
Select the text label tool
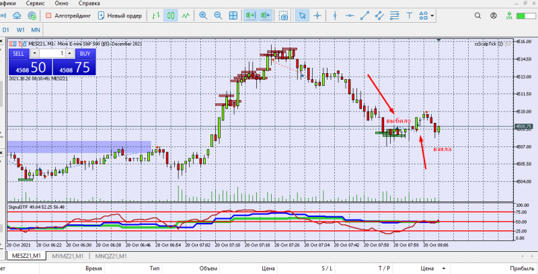(409, 15)
